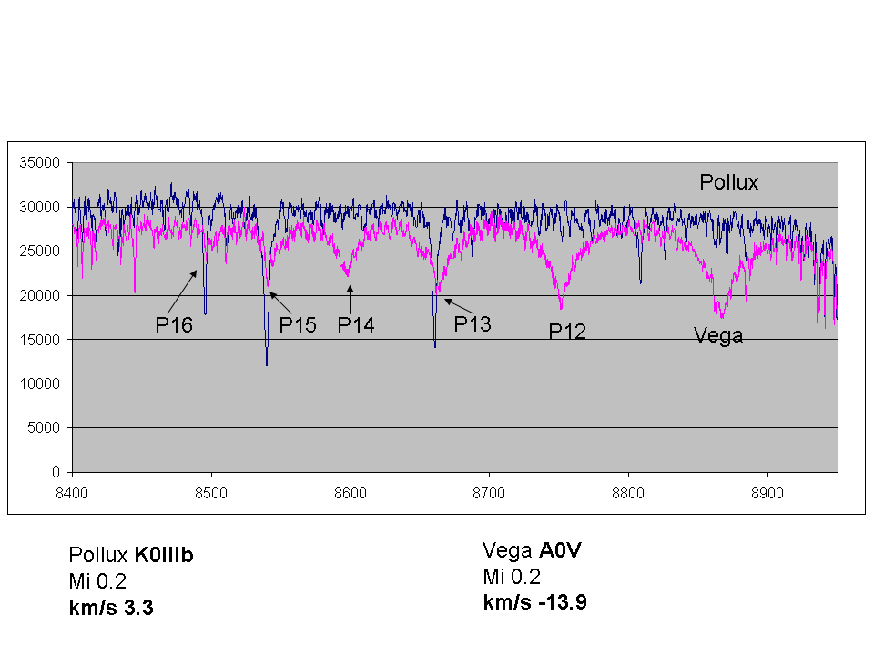Select the 8500 x-axis label
874x656 pixels.
click(x=211, y=494)
